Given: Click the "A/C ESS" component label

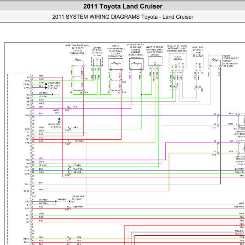Looking at the screenshot, I should tap(97, 55).
